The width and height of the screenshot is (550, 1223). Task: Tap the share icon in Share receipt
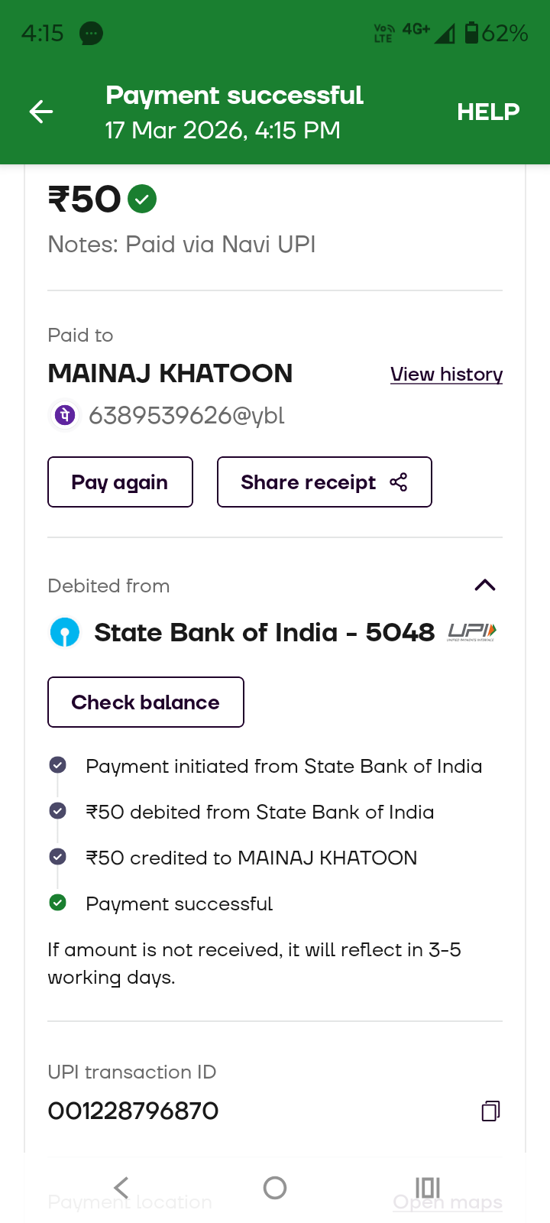coord(399,482)
